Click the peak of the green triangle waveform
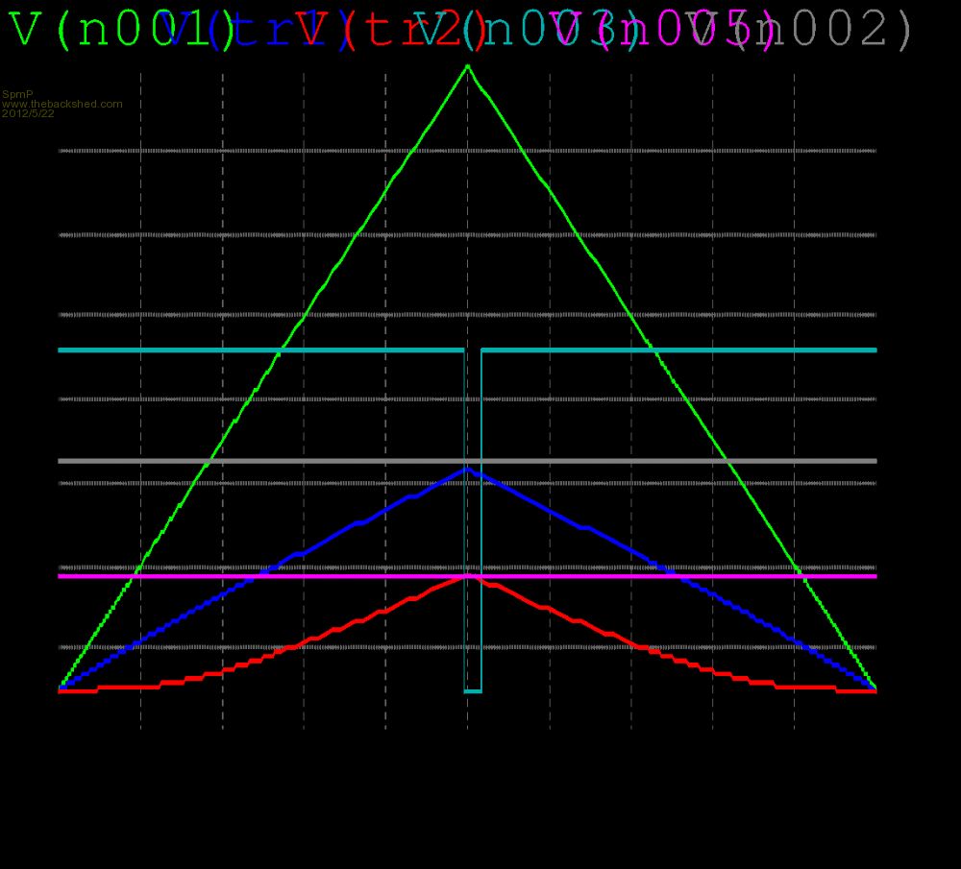This screenshot has height=869, width=961. [x=468, y=66]
